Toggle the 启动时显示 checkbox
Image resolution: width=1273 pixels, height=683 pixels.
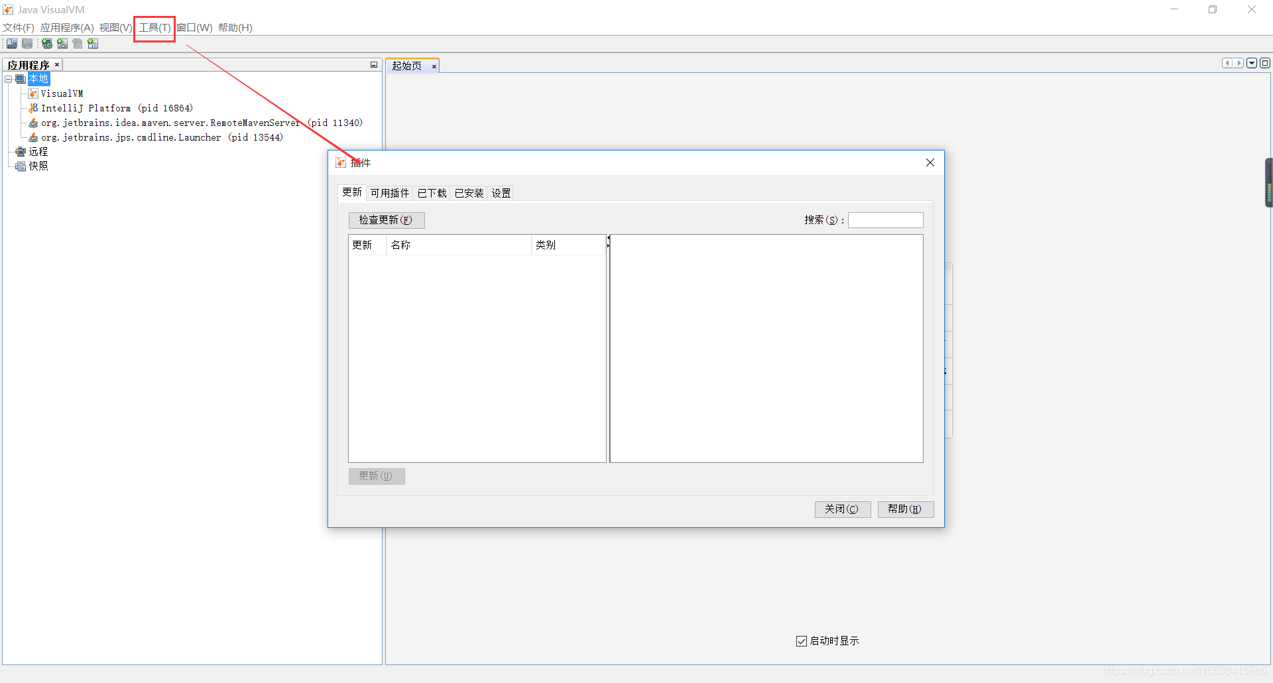tap(801, 641)
